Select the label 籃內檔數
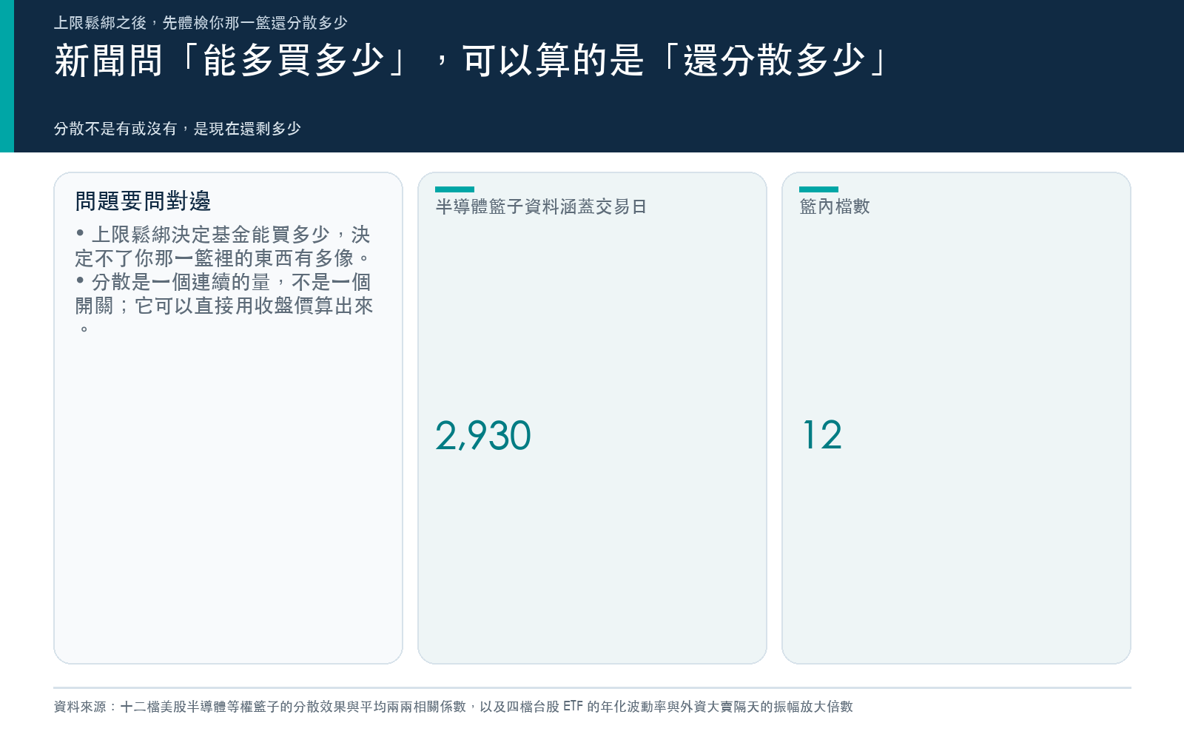This screenshot has width=1184, height=740. [x=835, y=206]
